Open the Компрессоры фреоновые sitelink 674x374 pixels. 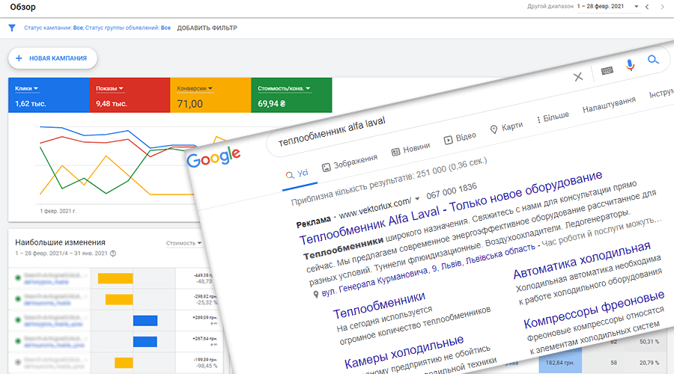(594, 310)
